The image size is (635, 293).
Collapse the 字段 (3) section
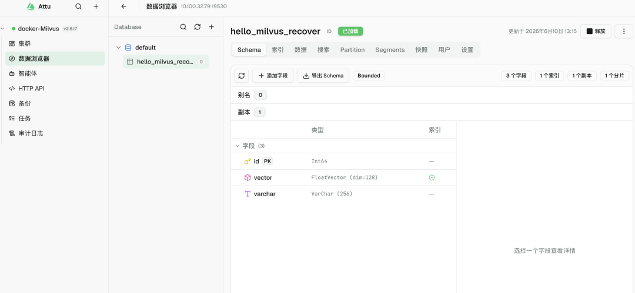[238, 146]
